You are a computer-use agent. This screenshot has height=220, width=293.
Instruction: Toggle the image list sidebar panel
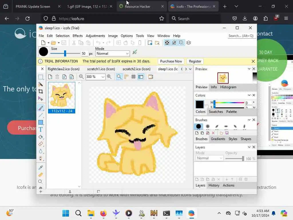[141, 77]
